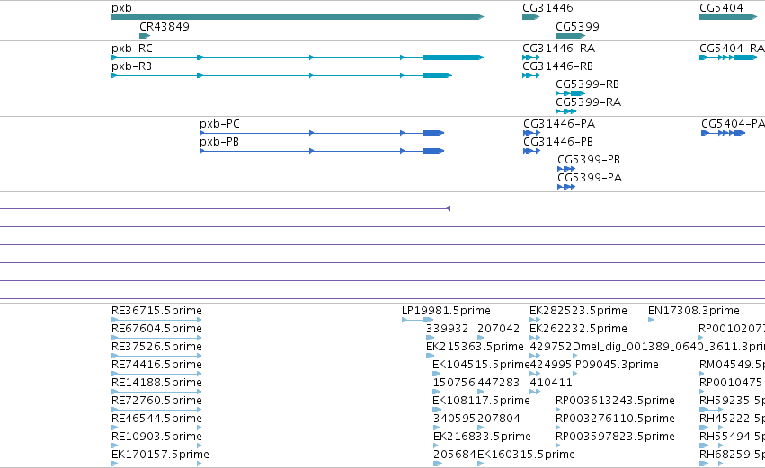This screenshot has height=468, width=765.
Task: Select the CG31446-PA protein label
Action: pyautogui.click(x=559, y=124)
